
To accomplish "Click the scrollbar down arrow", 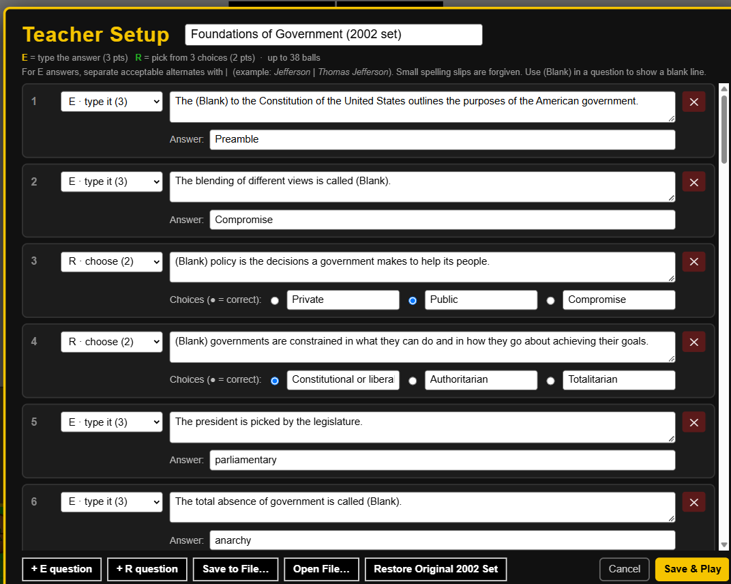I will click(x=724, y=545).
